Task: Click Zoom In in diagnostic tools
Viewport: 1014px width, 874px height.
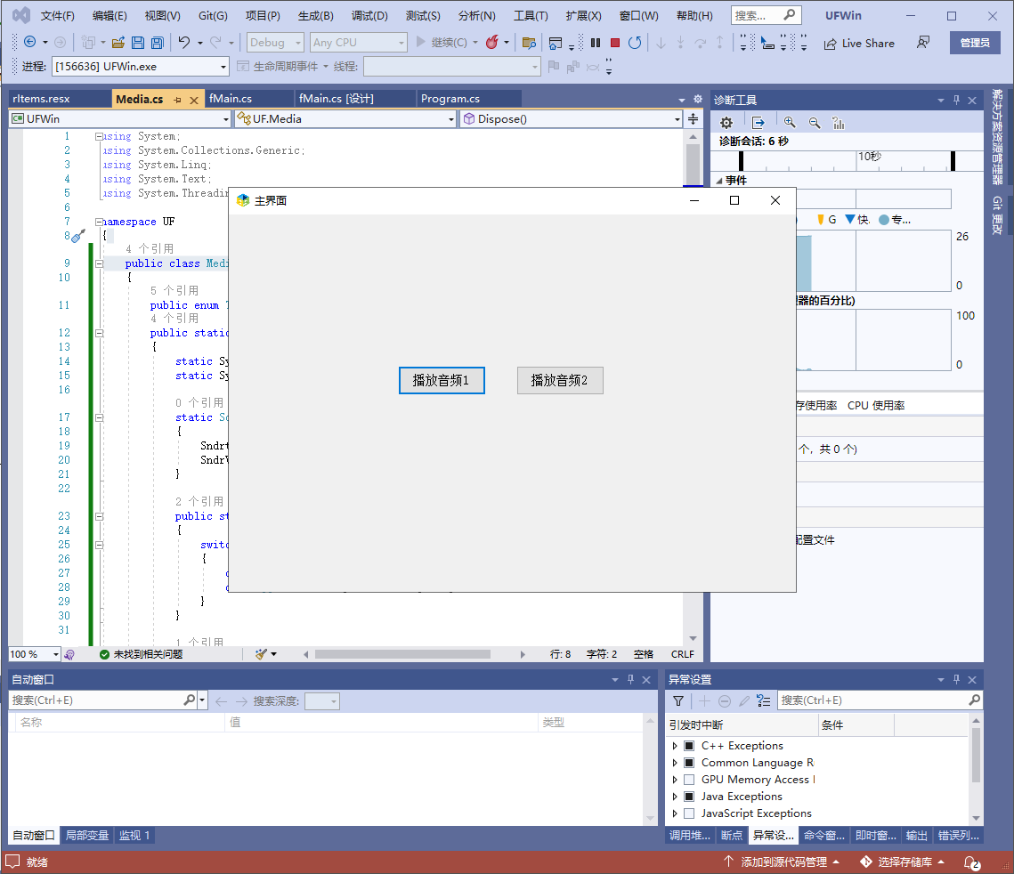Action: click(x=790, y=123)
